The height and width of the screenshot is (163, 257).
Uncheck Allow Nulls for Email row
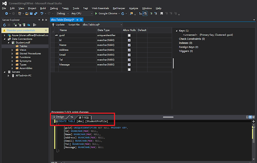(129, 55)
